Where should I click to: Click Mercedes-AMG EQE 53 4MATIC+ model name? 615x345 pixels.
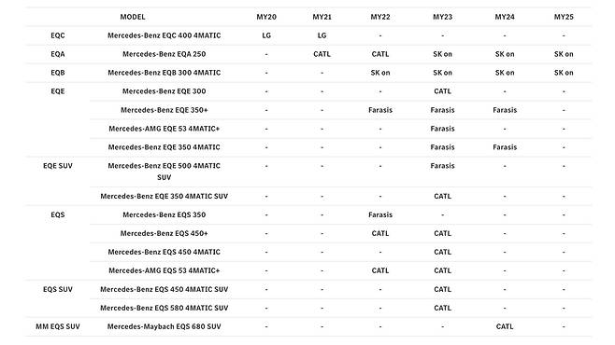click(x=164, y=129)
